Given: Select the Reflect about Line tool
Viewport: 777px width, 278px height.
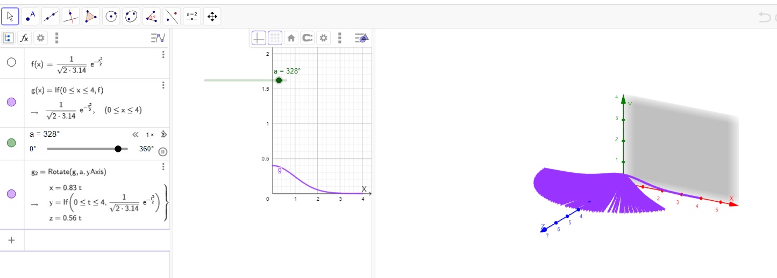Looking at the screenshot, I should point(172,17).
